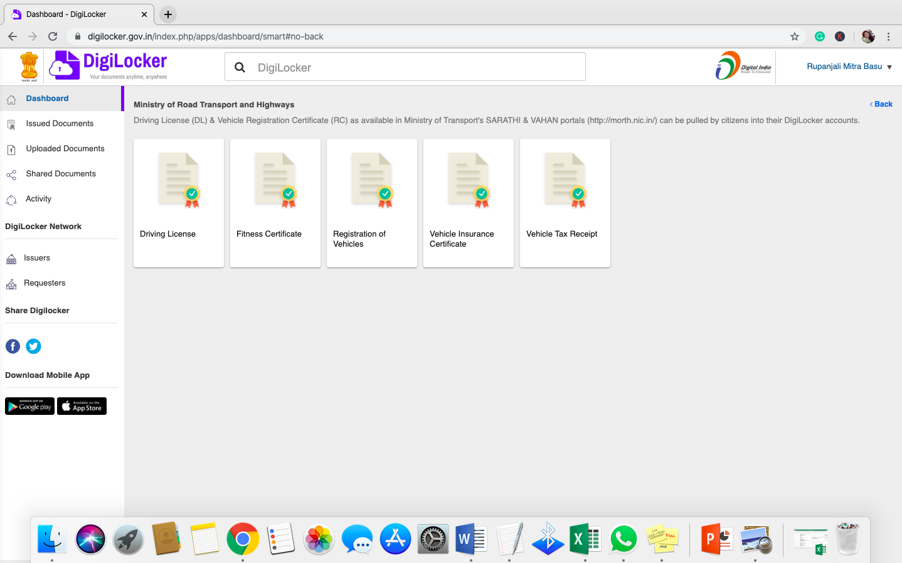Click the search magnifier icon
This screenshot has height=563, width=902.
[x=240, y=67]
